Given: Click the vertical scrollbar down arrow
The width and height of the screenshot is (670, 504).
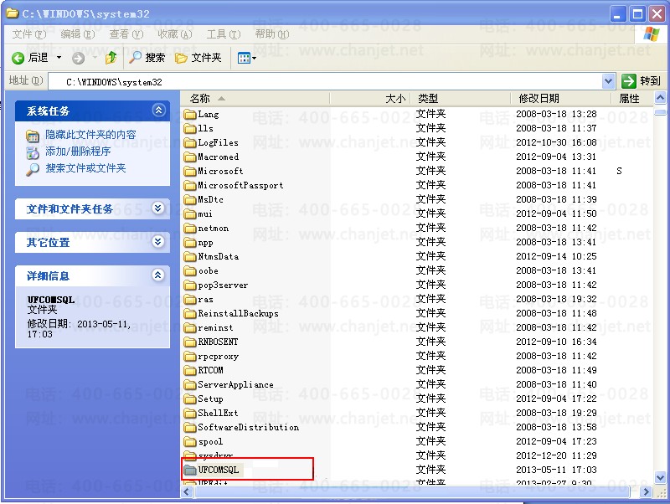Looking at the screenshot, I should click(660, 477).
